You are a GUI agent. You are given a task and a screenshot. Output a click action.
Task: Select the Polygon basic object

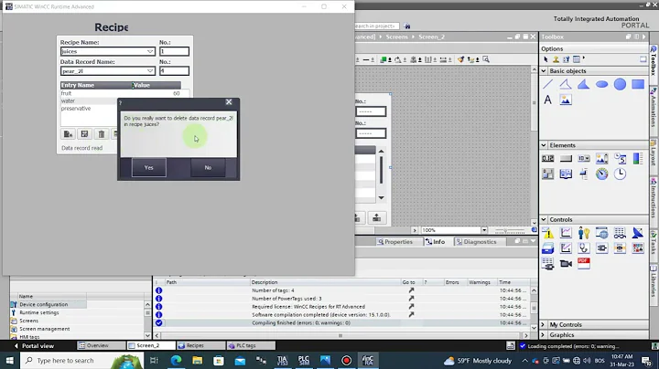coord(583,84)
